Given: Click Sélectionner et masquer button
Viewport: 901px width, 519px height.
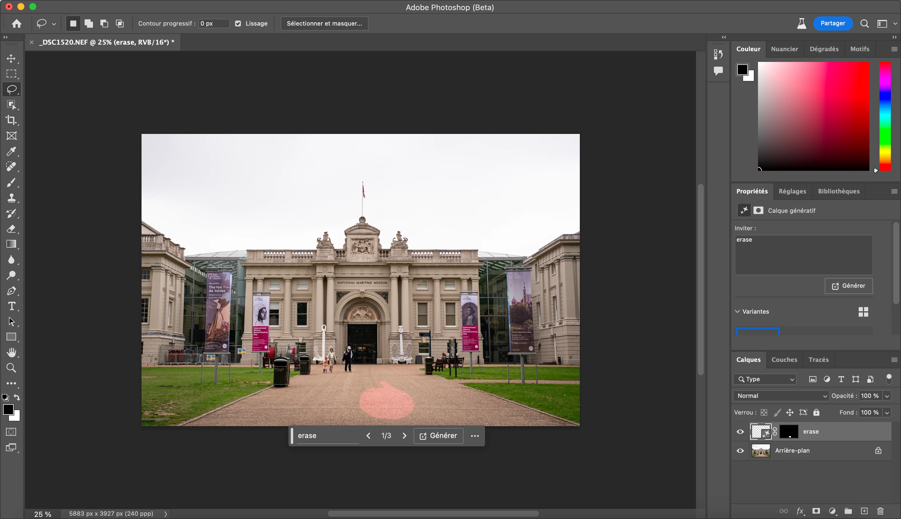Looking at the screenshot, I should pos(324,24).
